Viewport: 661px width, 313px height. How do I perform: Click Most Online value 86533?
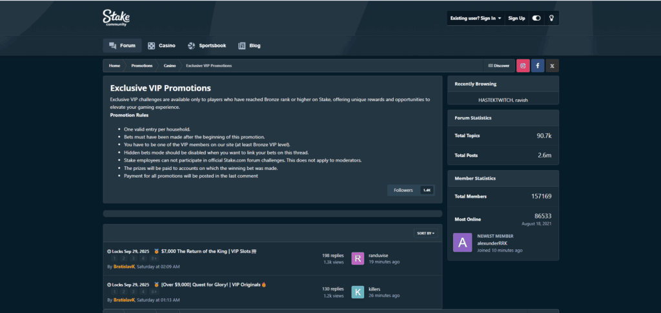click(543, 216)
